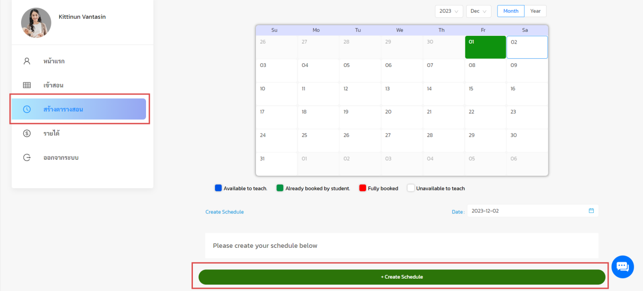This screenshot has height=291, width=643.
Task: Click the blue Available to teach swatch
Action: (x=218, y=188)
